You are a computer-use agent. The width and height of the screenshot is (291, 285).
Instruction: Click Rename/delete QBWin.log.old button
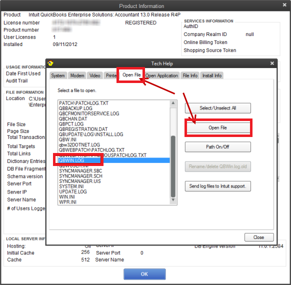(218, 166)
